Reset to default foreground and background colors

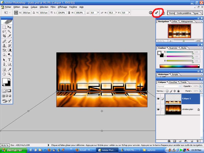tap(3, 85)
